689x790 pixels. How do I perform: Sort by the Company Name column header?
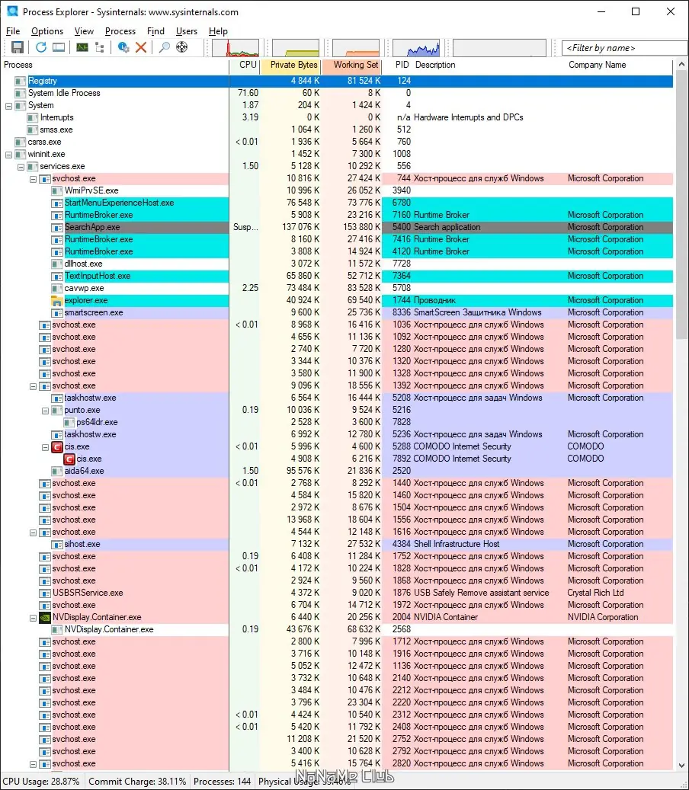point(619,65)
